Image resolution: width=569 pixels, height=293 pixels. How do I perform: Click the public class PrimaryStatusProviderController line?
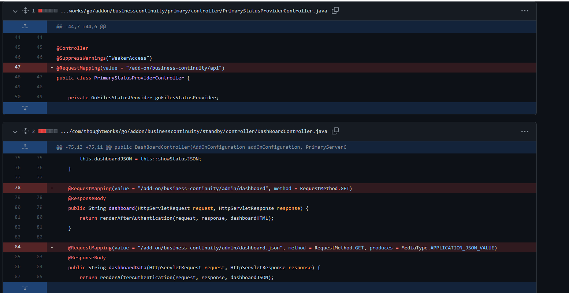coord(123,78)
